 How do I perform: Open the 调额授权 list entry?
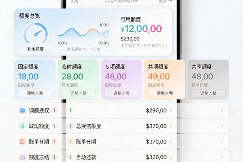click(x=39, y=111)
